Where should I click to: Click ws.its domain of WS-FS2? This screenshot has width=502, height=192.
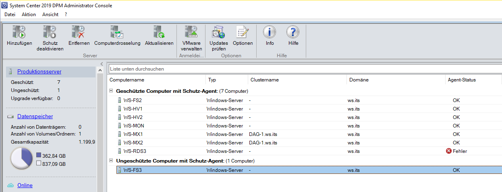tap(354, 100)
